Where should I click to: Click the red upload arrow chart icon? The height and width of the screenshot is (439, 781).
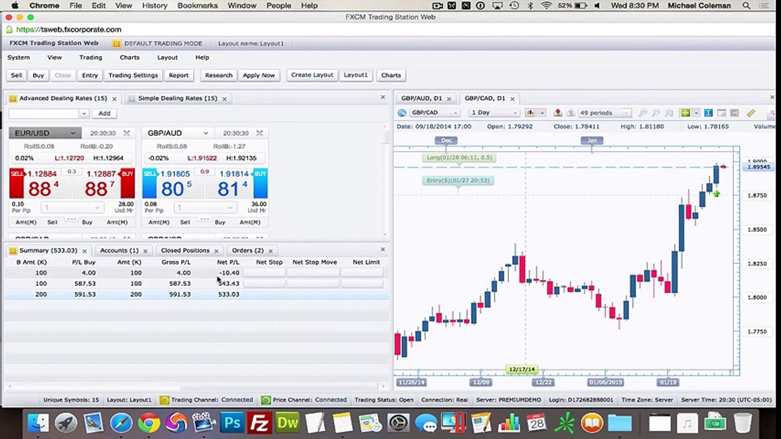[x=557, y=113]
